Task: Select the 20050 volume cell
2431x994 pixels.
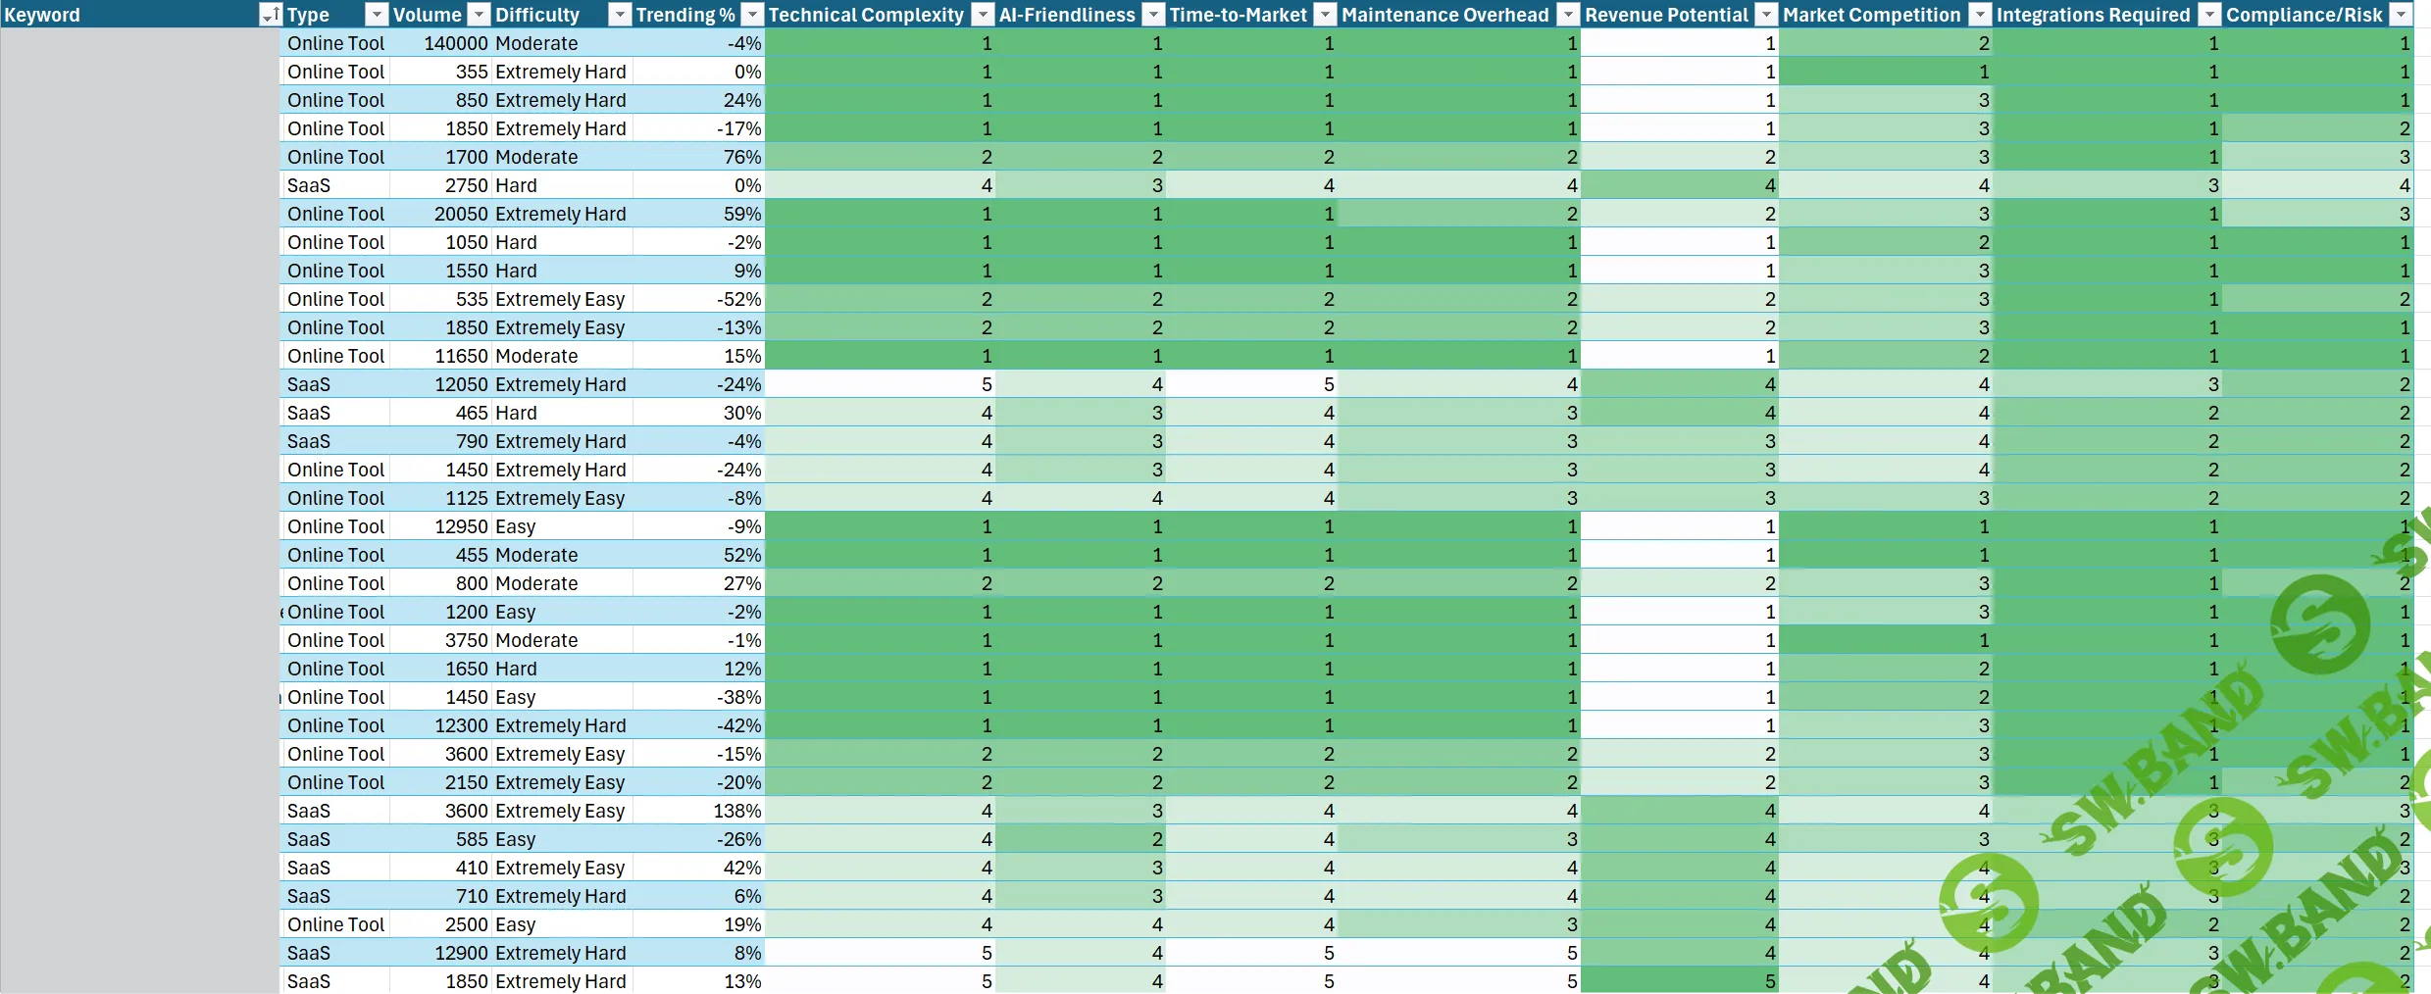Action: pos(441,214)
